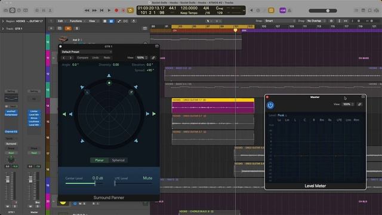Open the Loop Browser icon

370,11
